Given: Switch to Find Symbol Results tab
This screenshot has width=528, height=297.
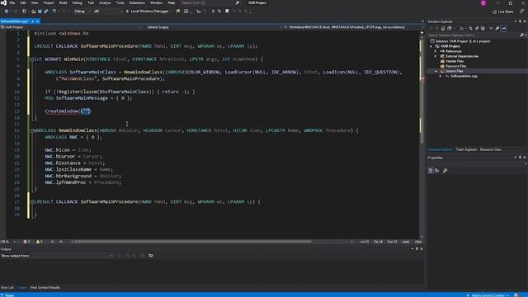Looking at the screenshot, I should pos(45,288).
